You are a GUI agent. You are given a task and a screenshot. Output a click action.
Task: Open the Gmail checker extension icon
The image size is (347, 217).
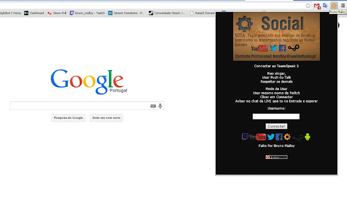point(317,6)
